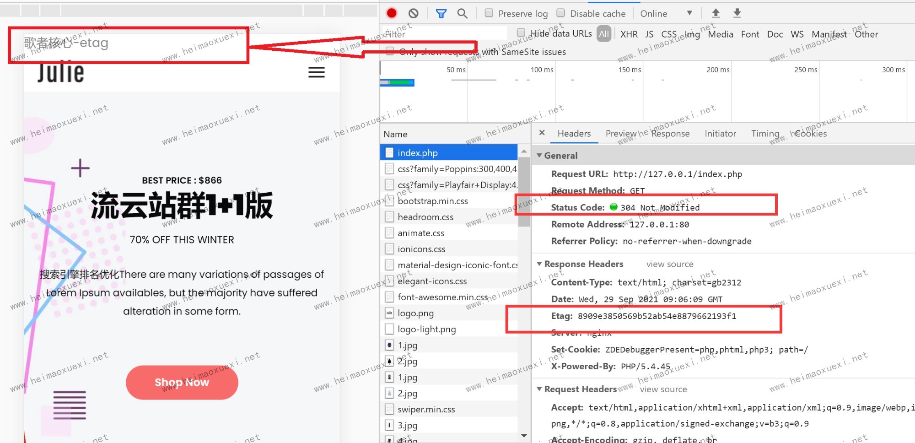The height and width of the screenshot is (443, 915).
Task: Switch to the Timing tab
Action: tap(765, 134)
